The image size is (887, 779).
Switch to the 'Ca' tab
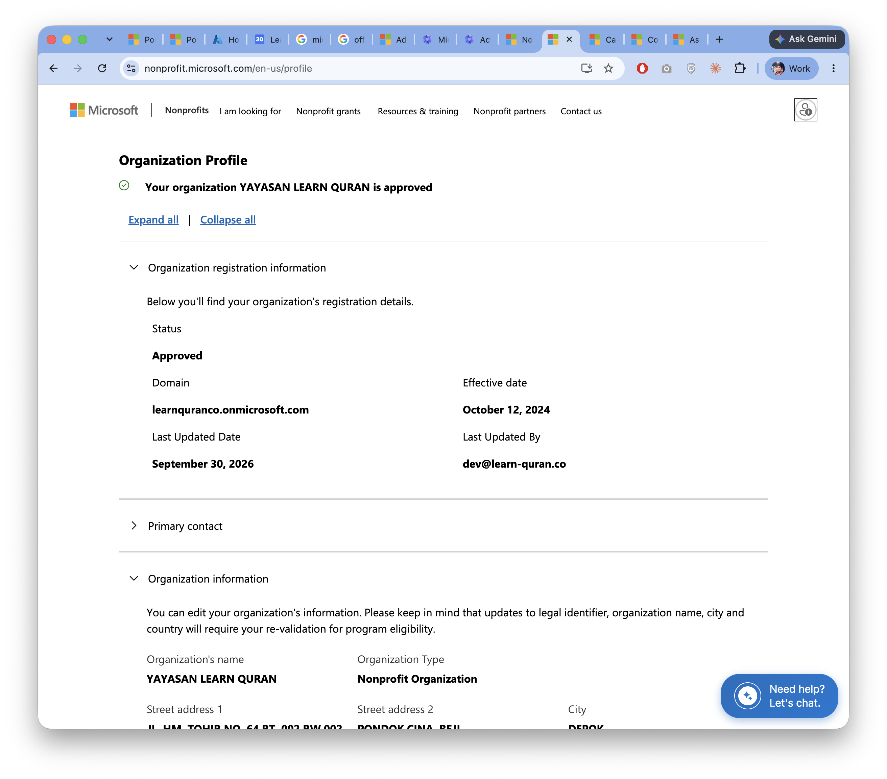(603, 39)
